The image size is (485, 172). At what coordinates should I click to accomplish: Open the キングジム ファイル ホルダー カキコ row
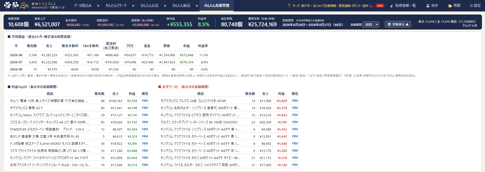[229, 165]
